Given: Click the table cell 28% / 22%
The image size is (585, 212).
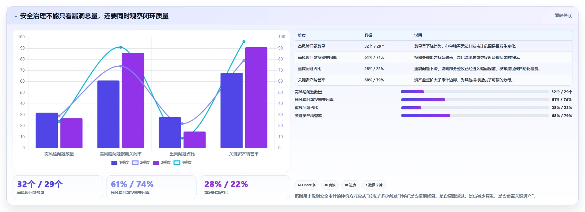Looking at the screenshot, I should coord(374,69).
